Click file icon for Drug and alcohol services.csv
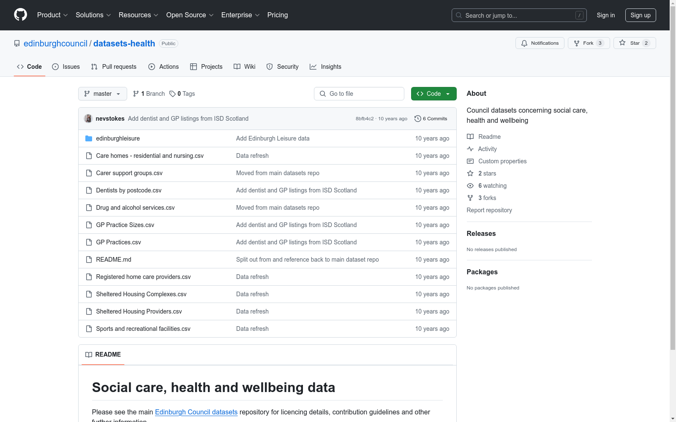Viewport: 676px width, 422px height. click(89, 208)
